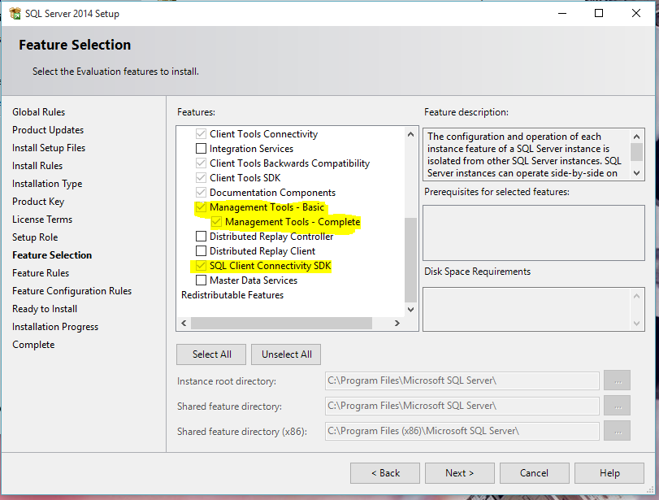Enable the Integration Services checkbox
The image size is (659, 500).
coord(201,149)
